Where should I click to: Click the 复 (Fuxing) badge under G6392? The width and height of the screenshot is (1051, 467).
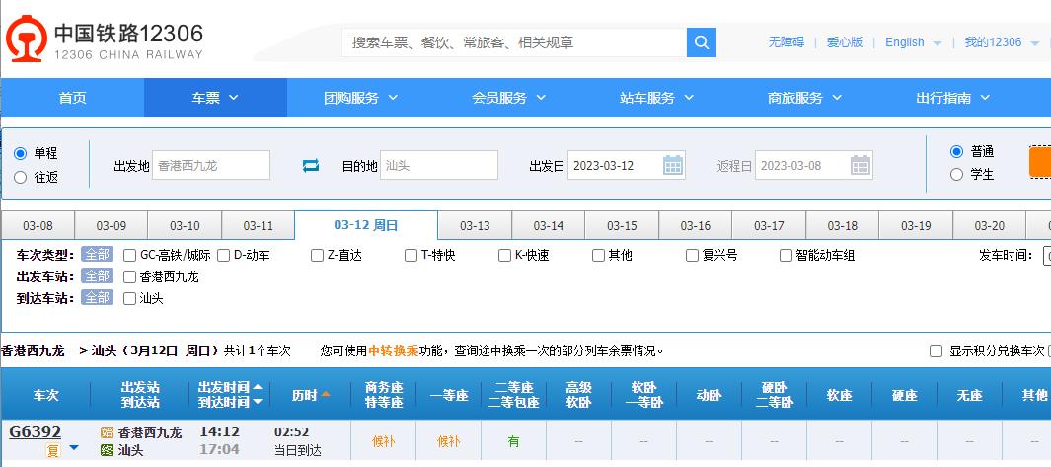coord(53,451)
